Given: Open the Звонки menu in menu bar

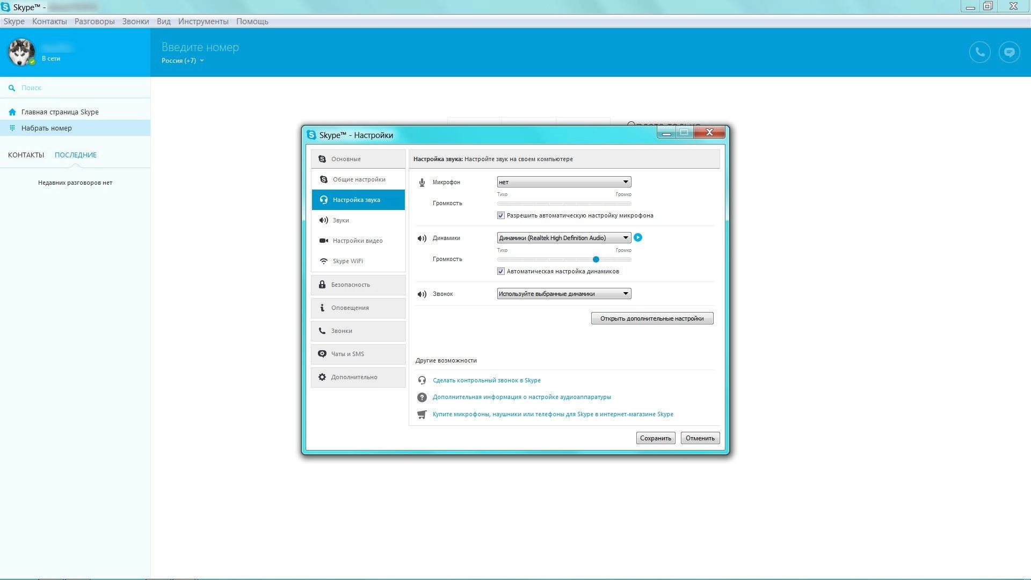Looking at the screenshot, I should (135, 21).
